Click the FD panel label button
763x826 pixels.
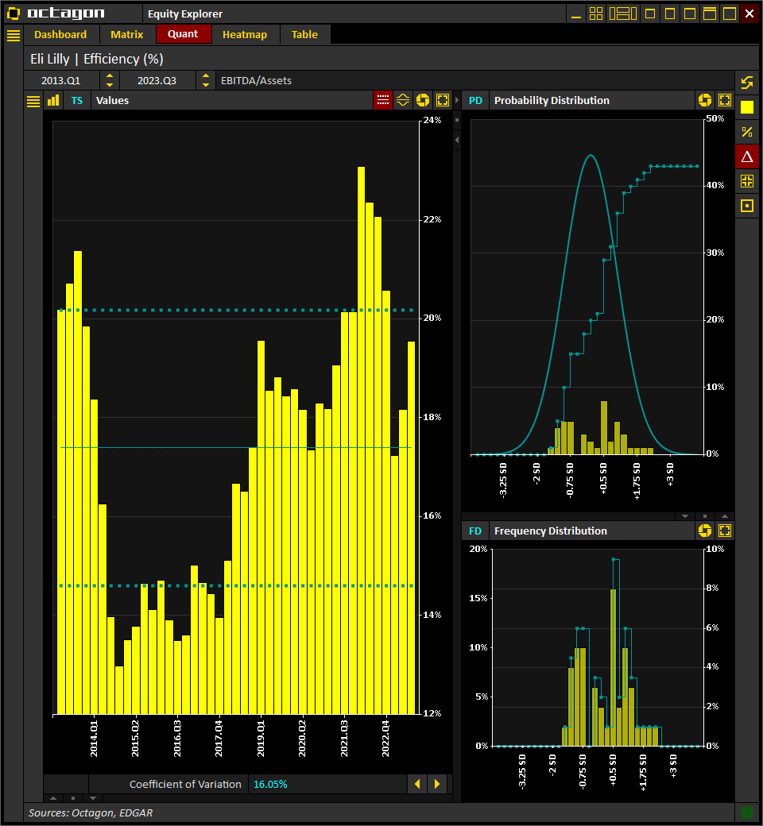pos(475,531)
